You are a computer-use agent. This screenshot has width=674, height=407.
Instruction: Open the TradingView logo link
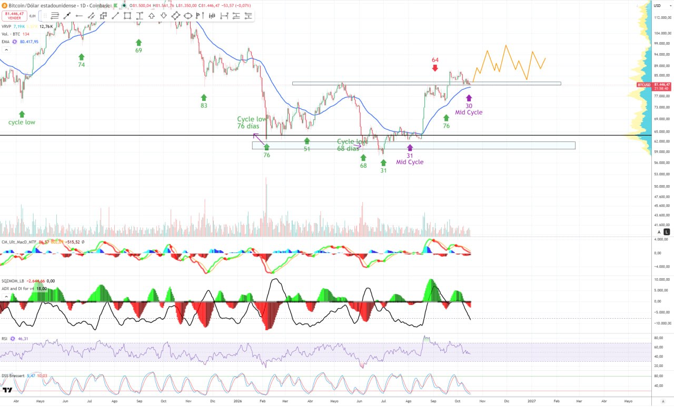pyautogui.click(x=7, y=390)
